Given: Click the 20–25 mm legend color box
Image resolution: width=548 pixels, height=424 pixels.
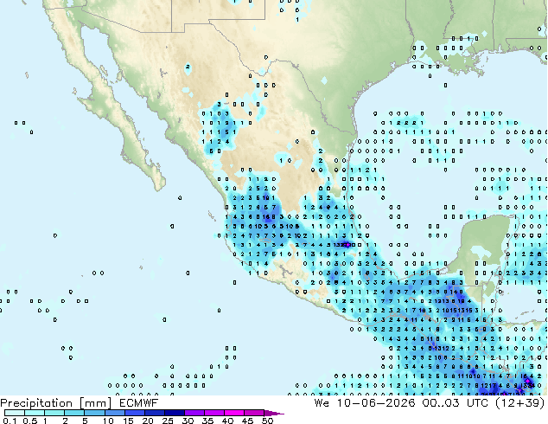Looking at the screenshot, I should pyautogui.click(x=154, y=413).
